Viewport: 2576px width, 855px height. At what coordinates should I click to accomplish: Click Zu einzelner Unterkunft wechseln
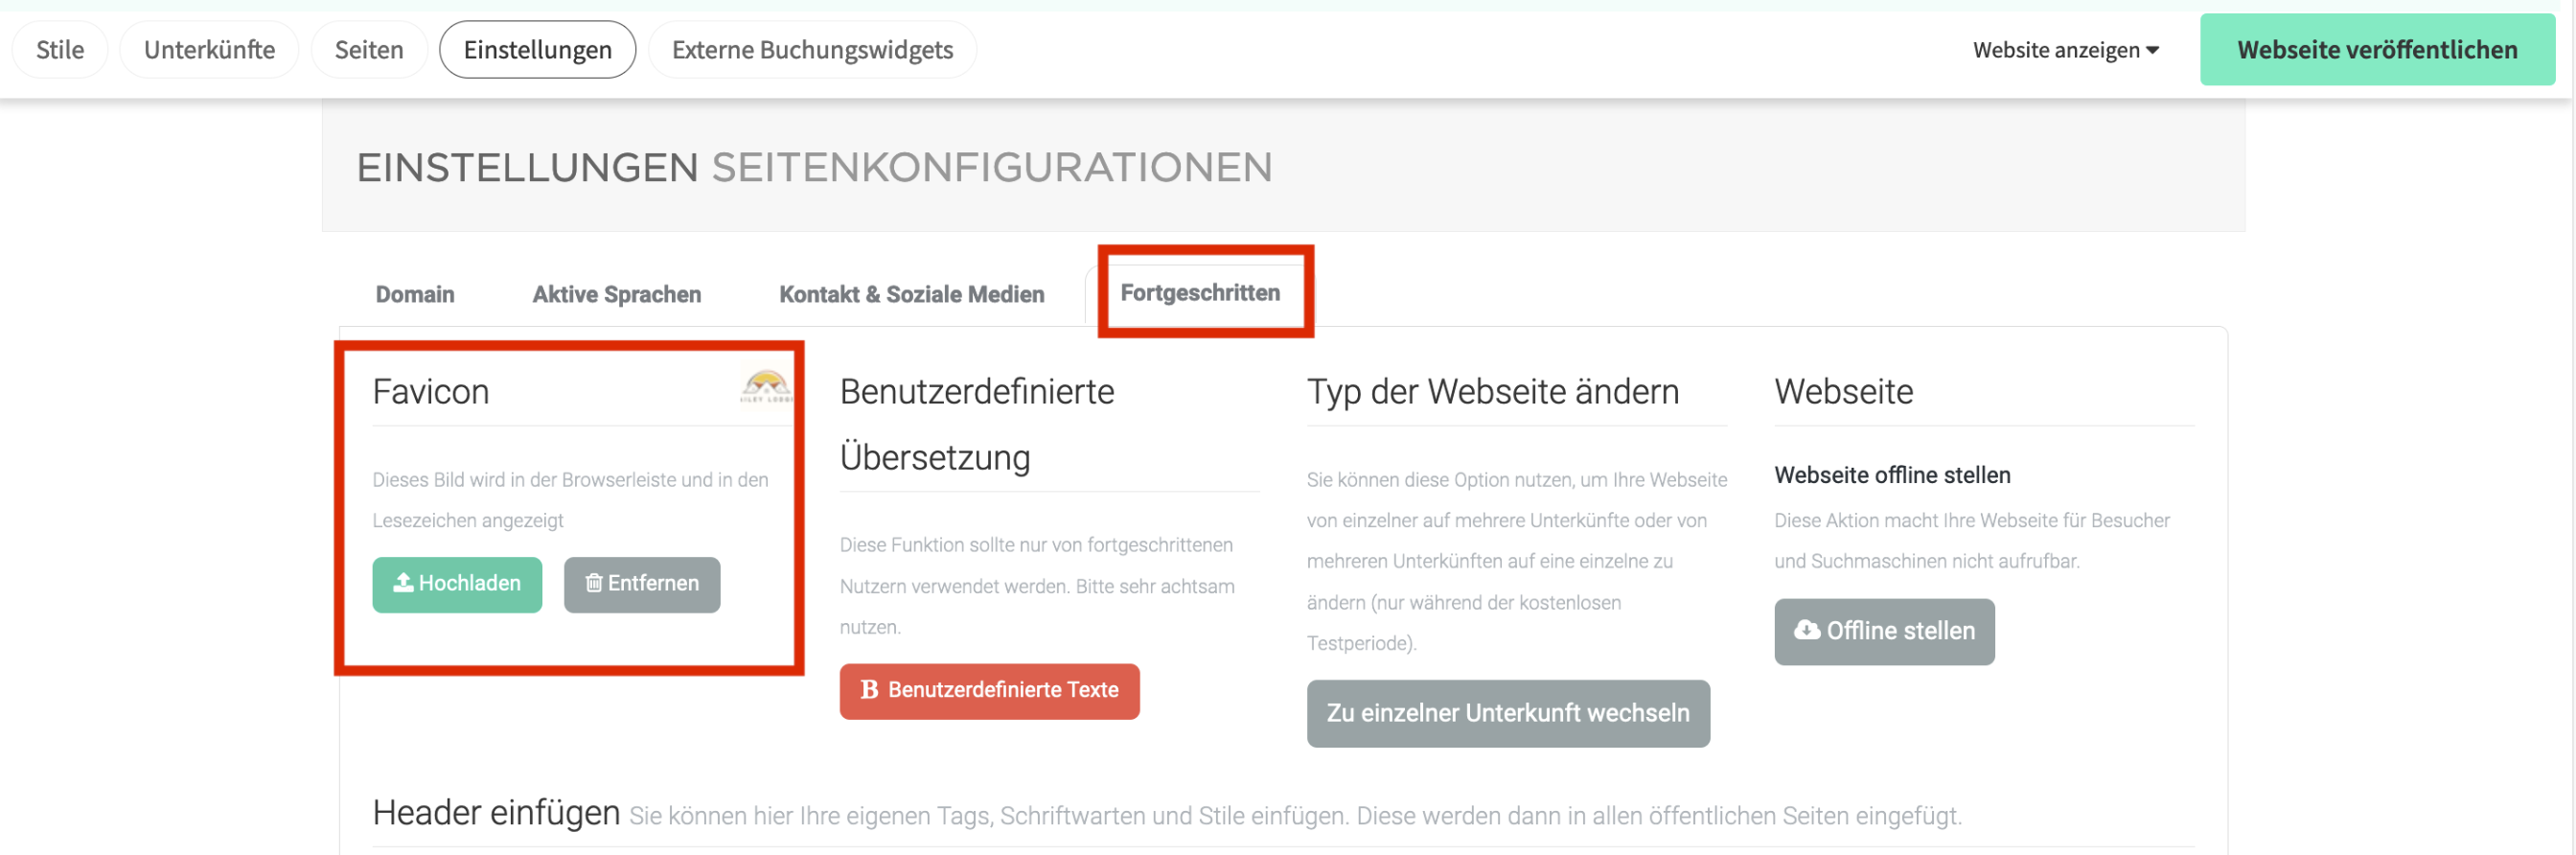[1507, 714]
